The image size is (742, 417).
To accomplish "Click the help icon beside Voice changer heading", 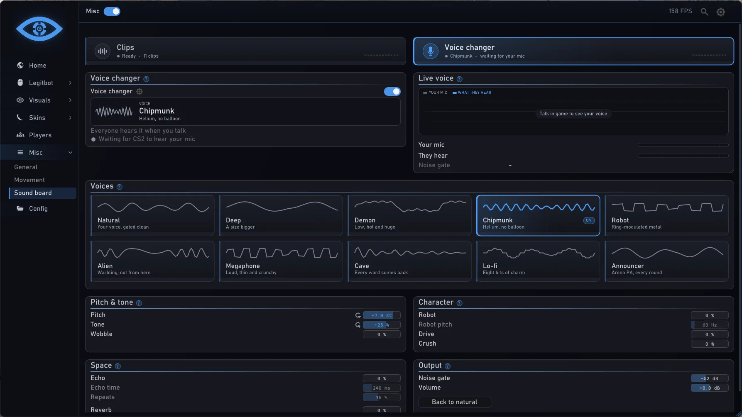I will pos(146,79).
